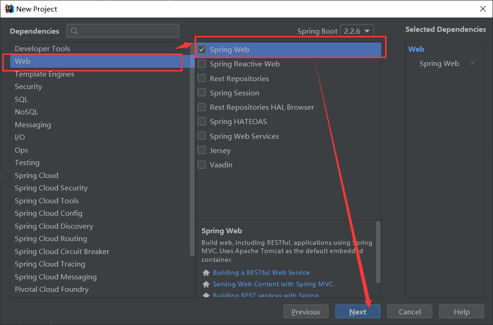
Task: Click the IntelliJ IDEA logo in title bar
Action: pyautogui.click(x=9, y=8)
